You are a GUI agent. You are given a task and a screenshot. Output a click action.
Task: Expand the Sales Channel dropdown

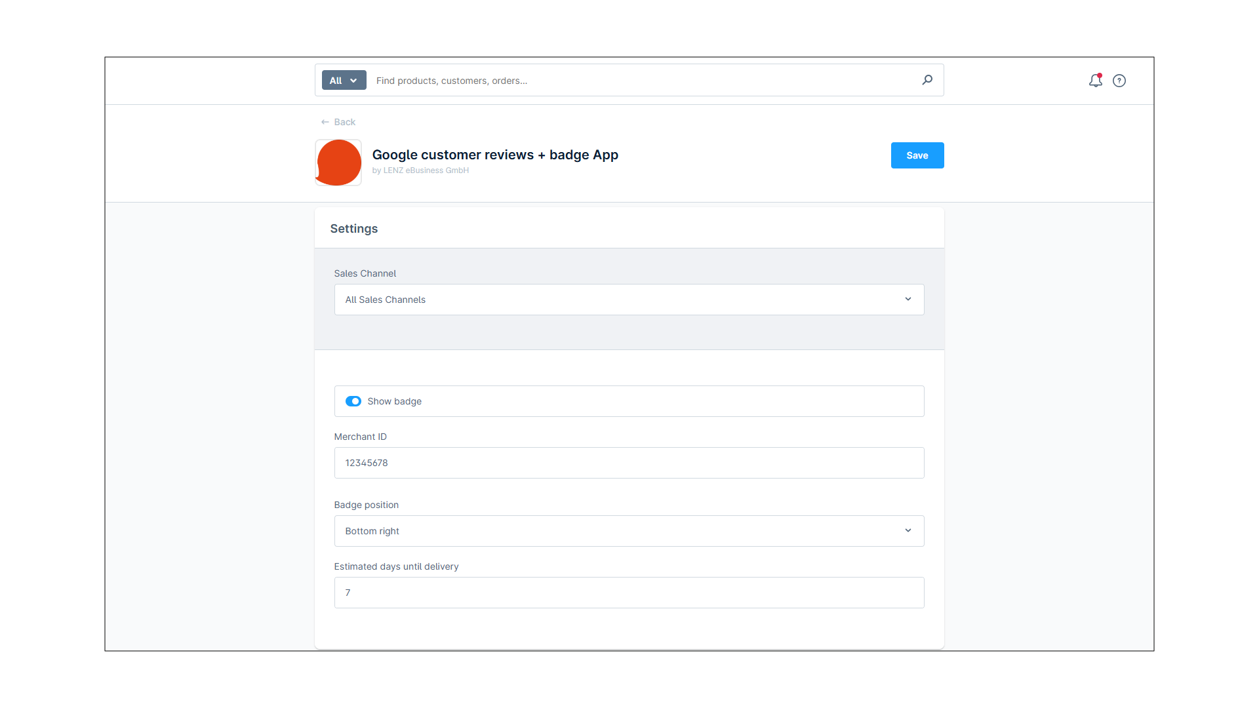pyautogui.click(x=629, y=300)
